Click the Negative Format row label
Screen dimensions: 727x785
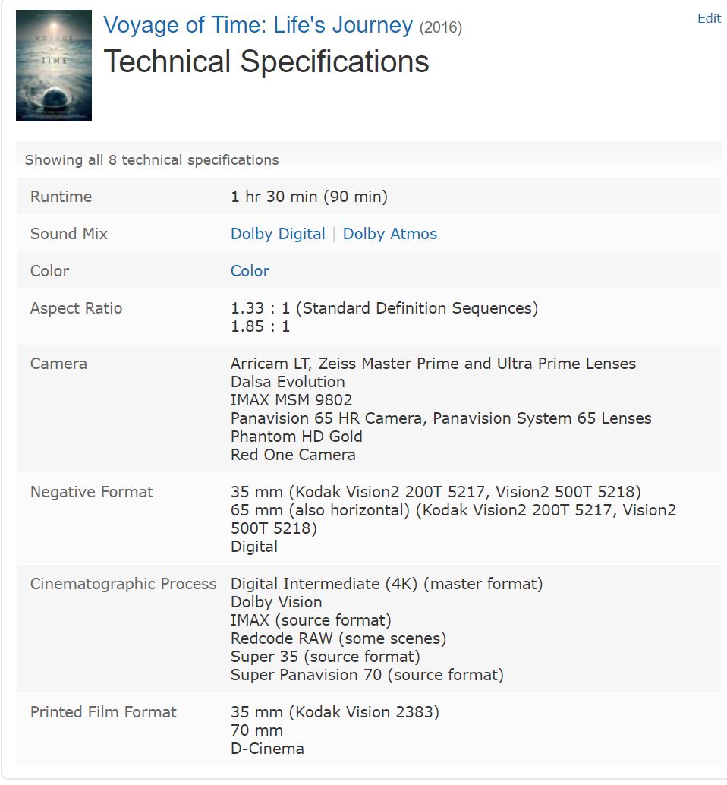(x=92, y=492)
